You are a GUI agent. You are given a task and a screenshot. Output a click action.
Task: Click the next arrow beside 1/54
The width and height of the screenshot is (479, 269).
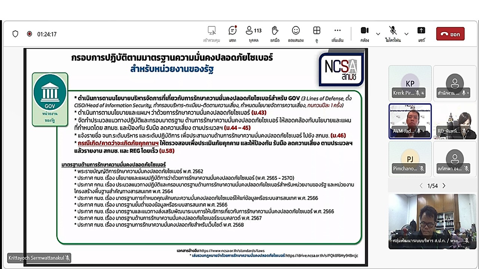pyautogui.click(x=444, y=186)
